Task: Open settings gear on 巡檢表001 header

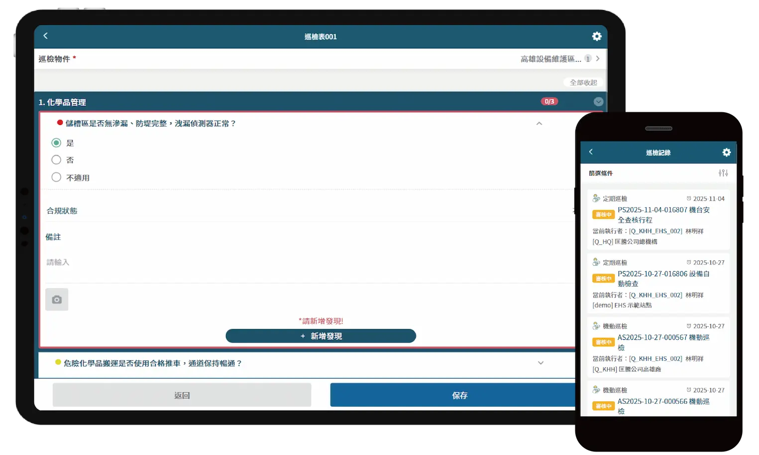Action: pyautogui.click(x=596, y=36)
